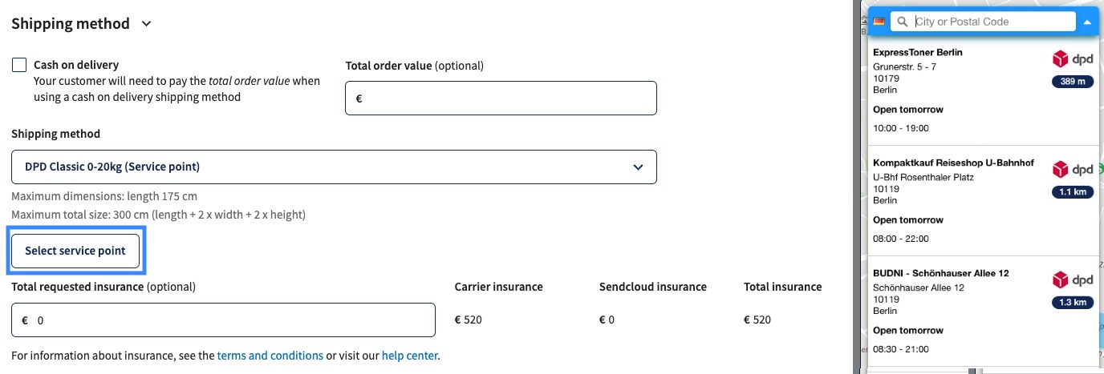Select the ExpressToner Berlin service point
Viewport: 1104px width, 374px height.
point(983,90)
